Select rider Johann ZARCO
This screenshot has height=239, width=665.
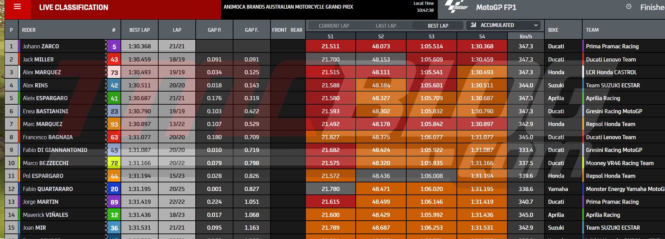pos(41,46)
